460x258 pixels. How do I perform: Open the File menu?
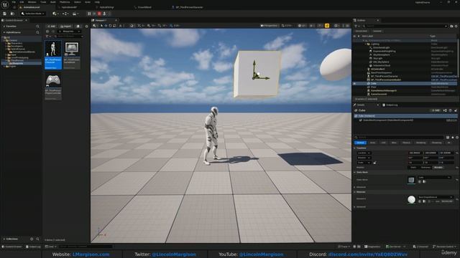14,2
